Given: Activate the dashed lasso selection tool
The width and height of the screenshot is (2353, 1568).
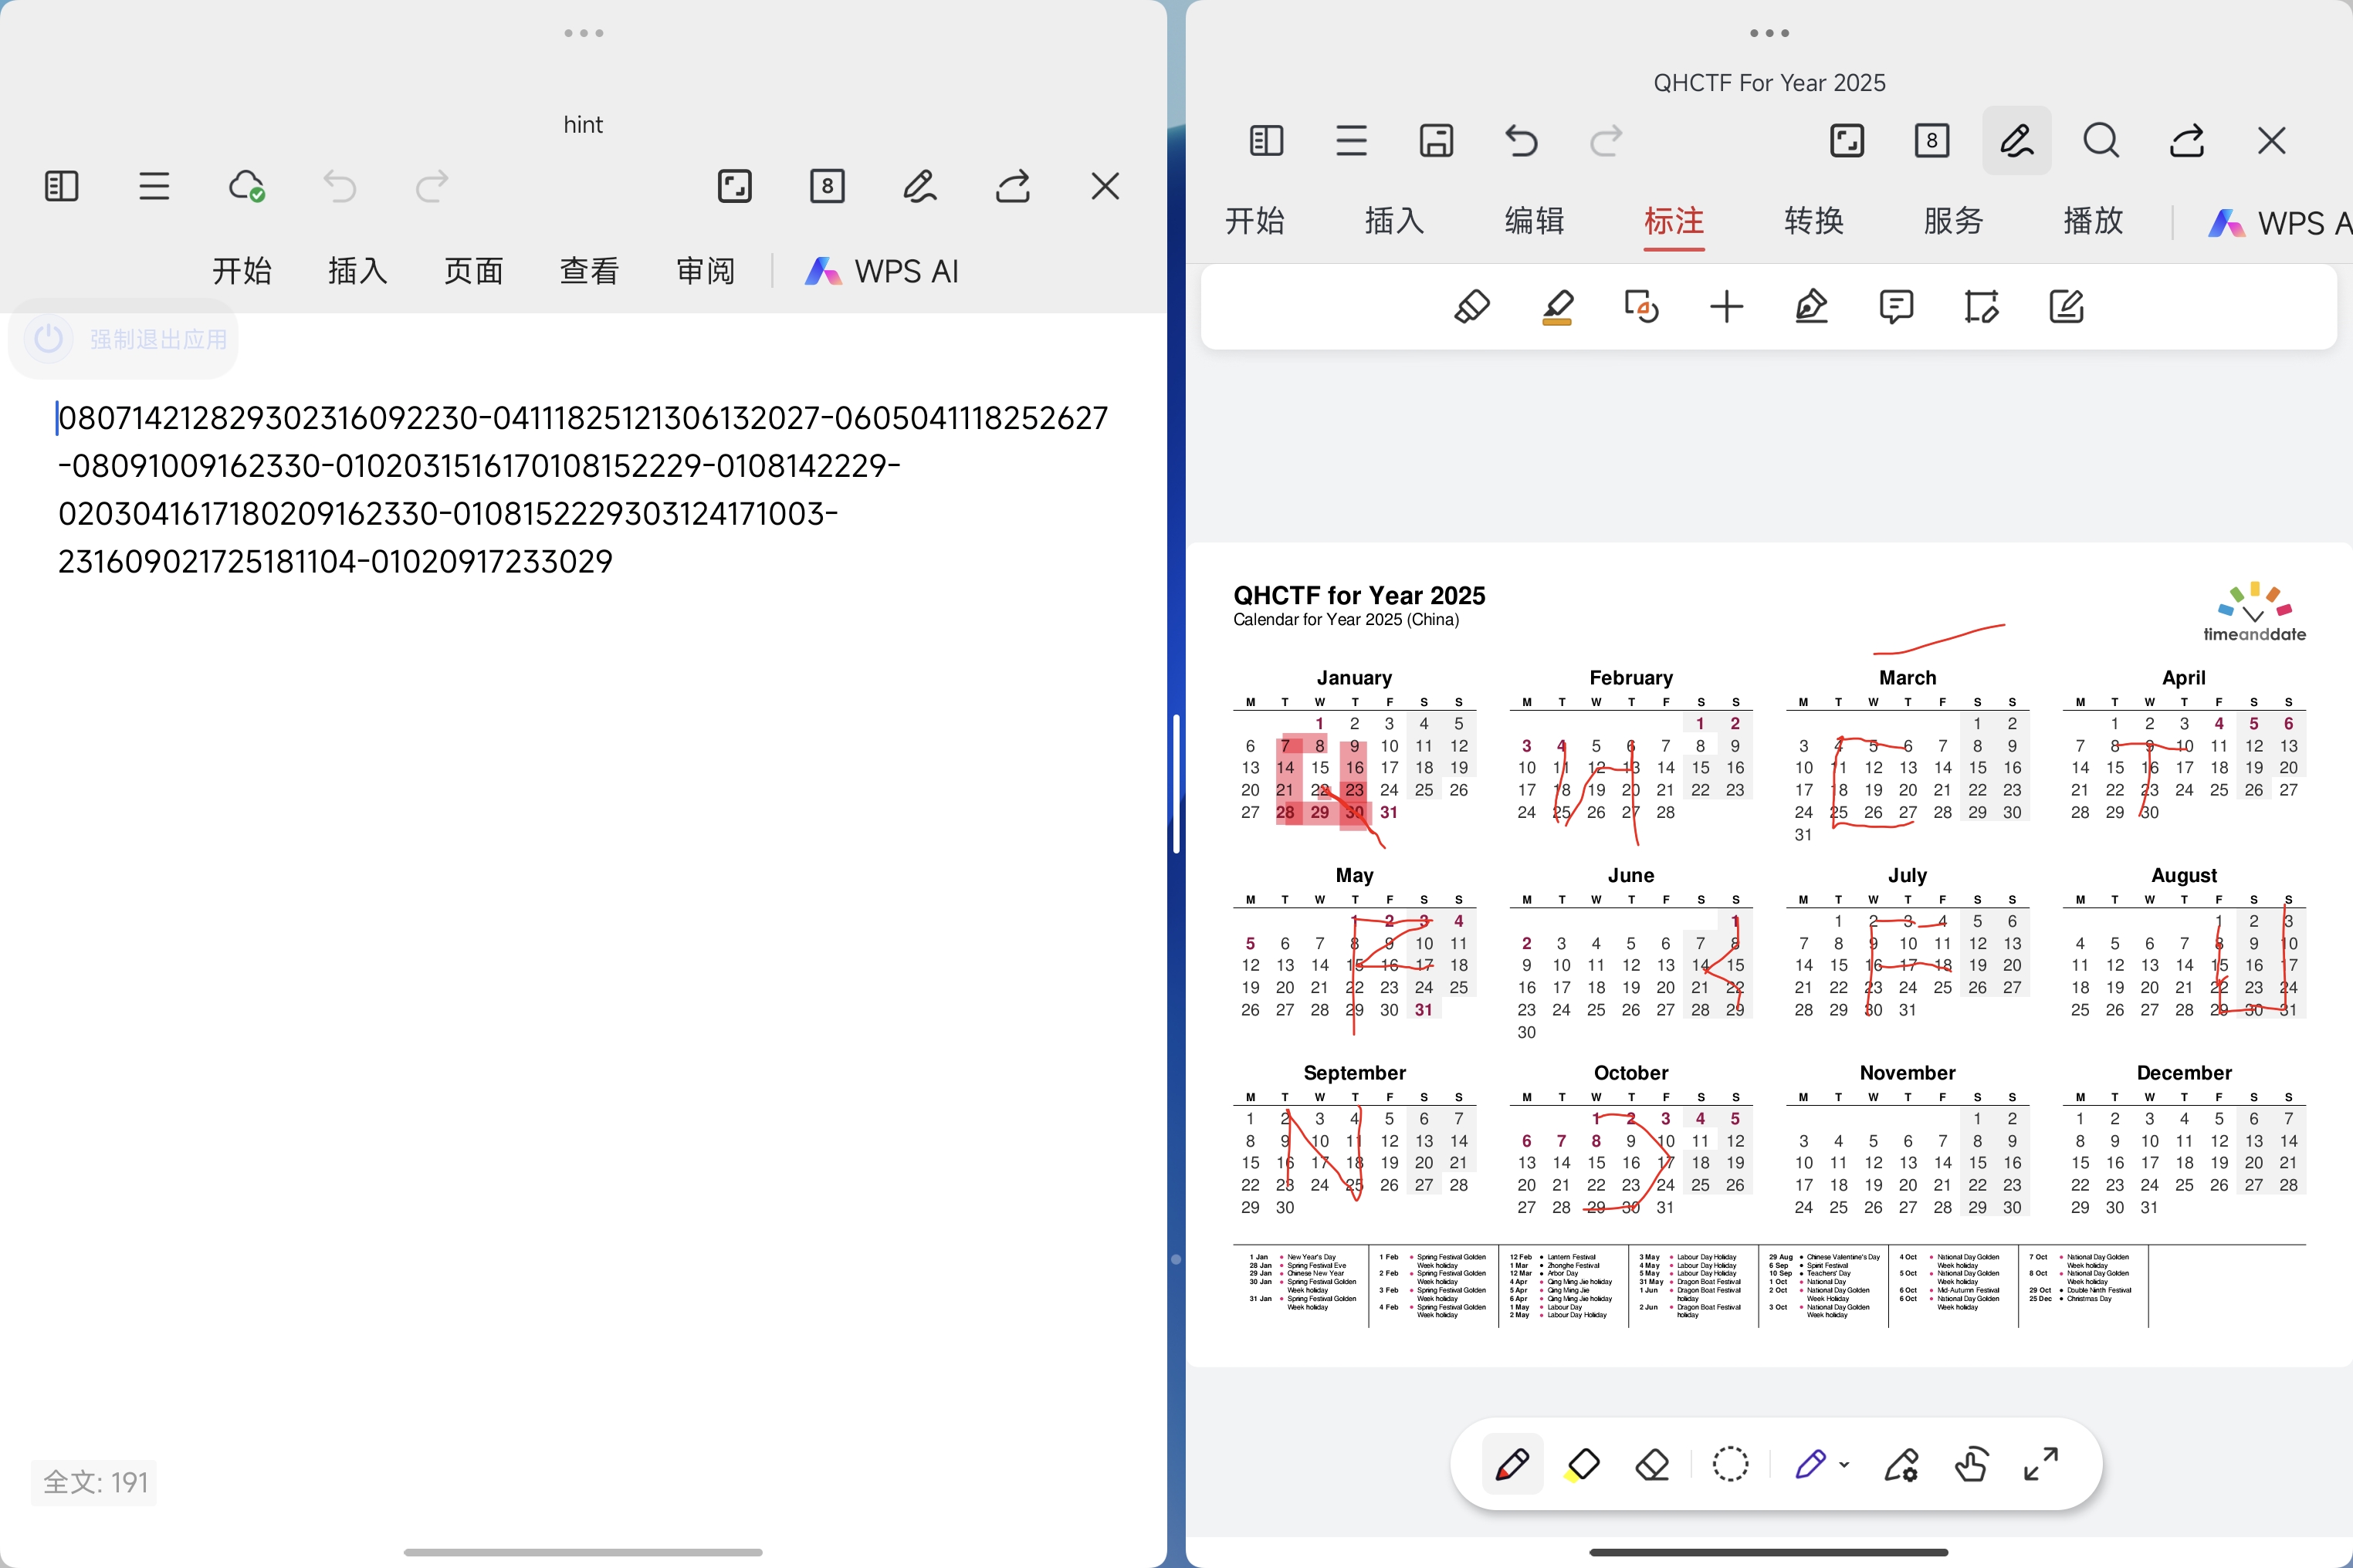Looking at the screenshot, I should (x=1730, y=1465).
